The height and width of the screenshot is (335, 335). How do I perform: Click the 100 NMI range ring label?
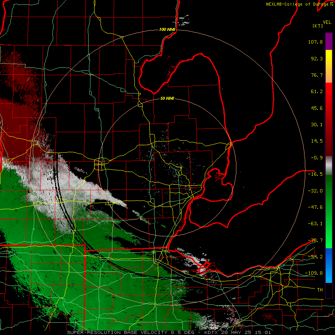(167, 29)
